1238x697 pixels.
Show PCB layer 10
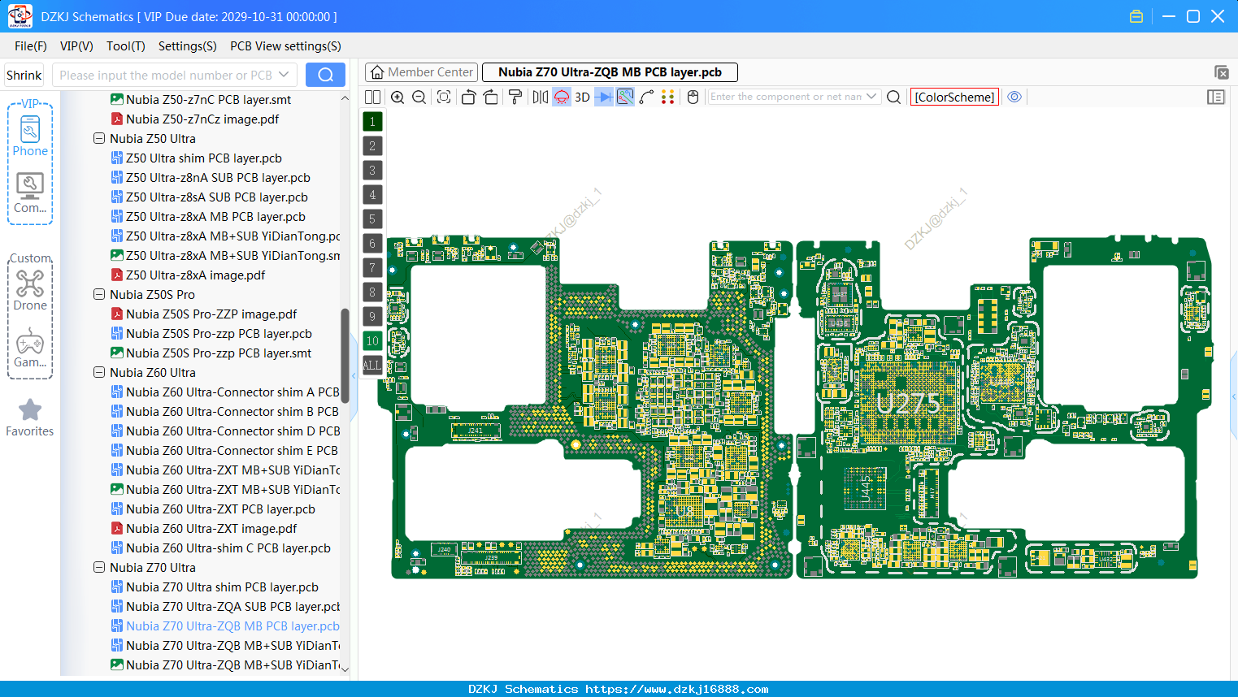click(x=372, y=341)
